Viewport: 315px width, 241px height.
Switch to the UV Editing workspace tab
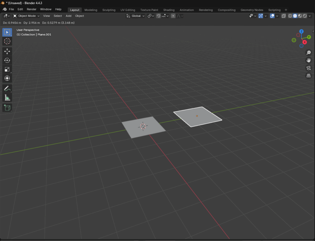(x=128, y=10)
